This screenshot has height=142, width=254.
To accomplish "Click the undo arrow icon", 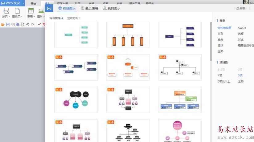I will click(x=28, y=25).
